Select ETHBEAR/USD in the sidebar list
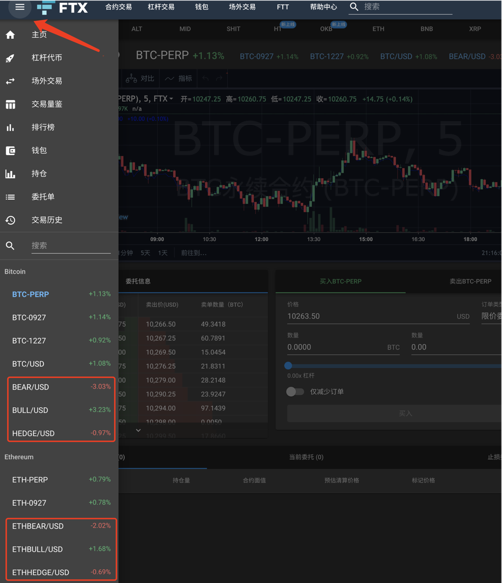 coord(59,526)
